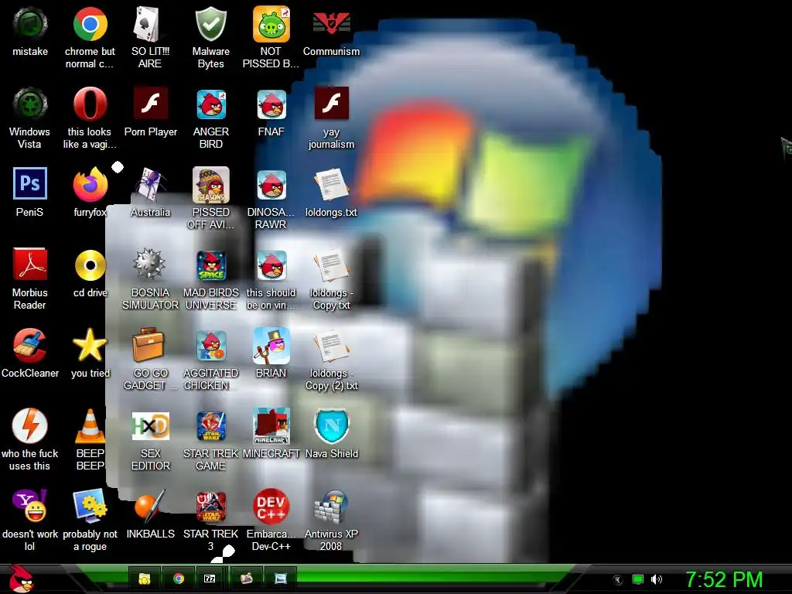Image resolution: width=792 pixels, height=594 pixels.
Task: Switch to the Chrome taskbar button
Action: pos(179,579)
